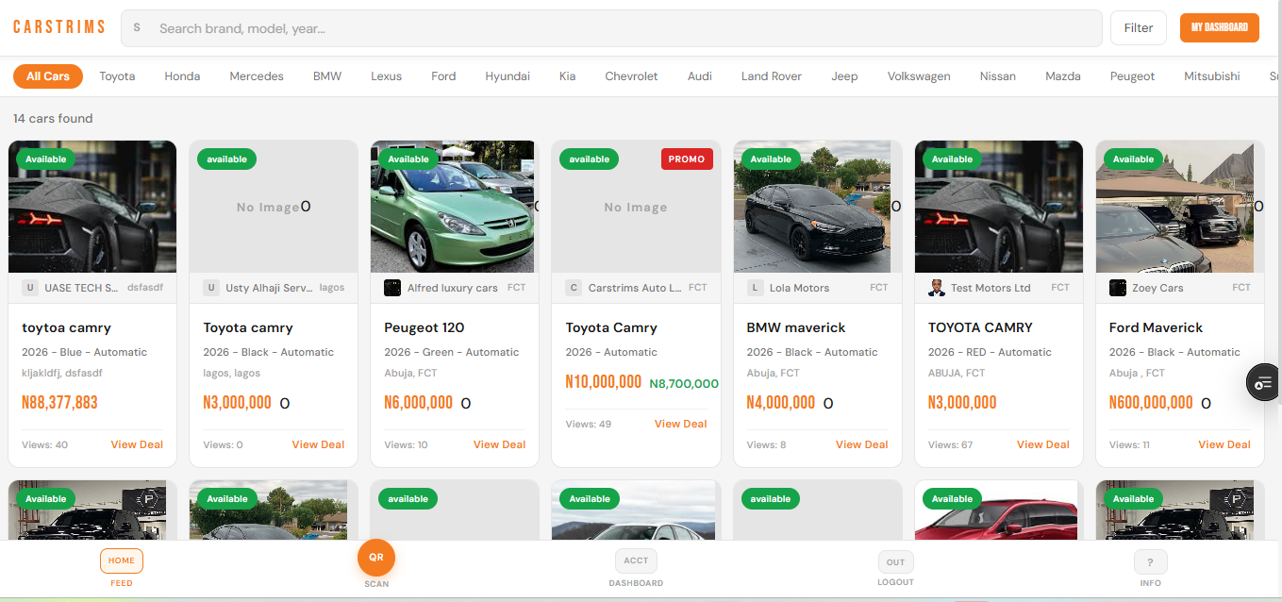Filter by BMW brand
Image resolution: width=1282 pixels, height=602 pixels.
coord(327,76)
